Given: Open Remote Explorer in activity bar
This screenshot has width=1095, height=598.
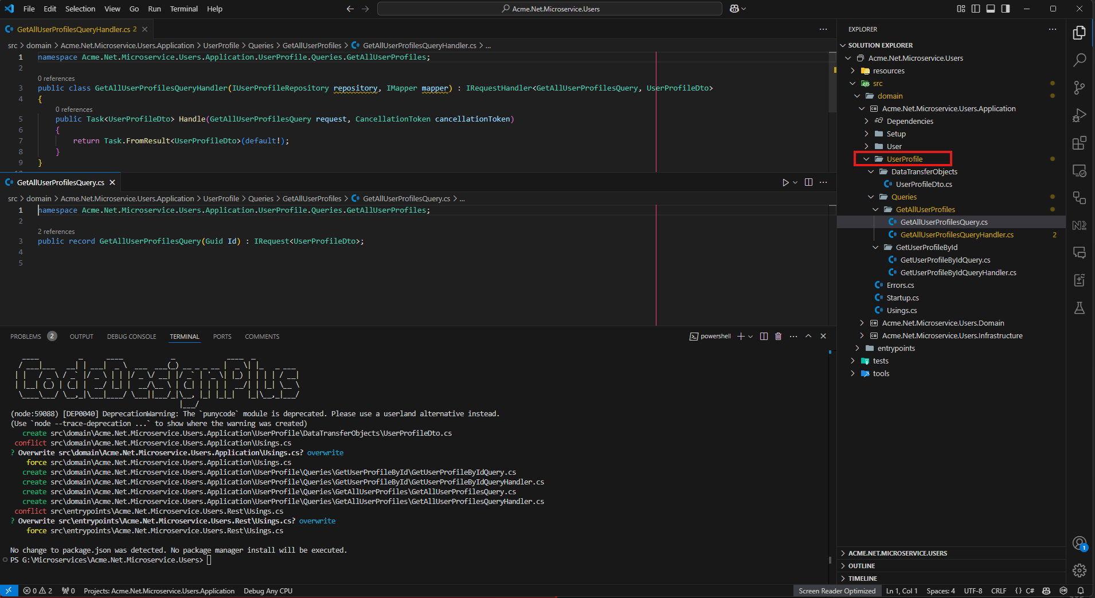Looking at the screenshot, I should (1080, 171).
